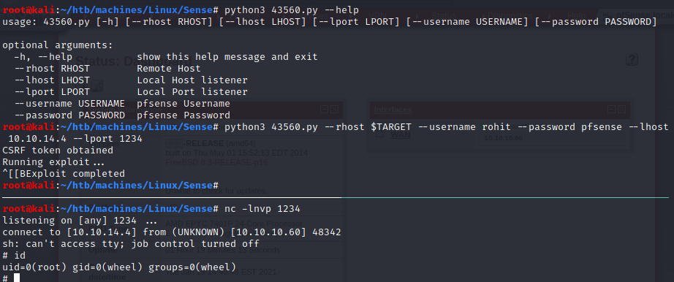
Task: Click the 'connect to [10.10.14.4]' line
Action: point(172,232)
